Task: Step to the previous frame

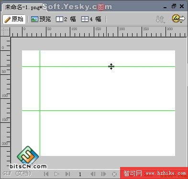Action: pos(93,174)
